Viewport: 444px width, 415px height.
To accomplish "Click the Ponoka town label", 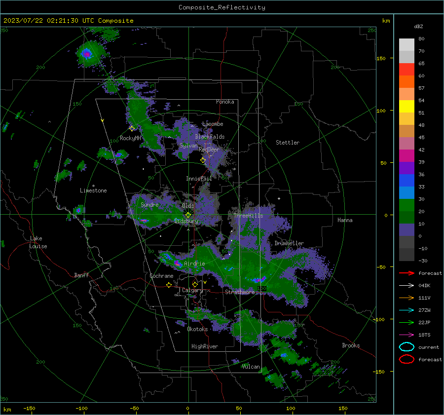I will tap(225, 102).
